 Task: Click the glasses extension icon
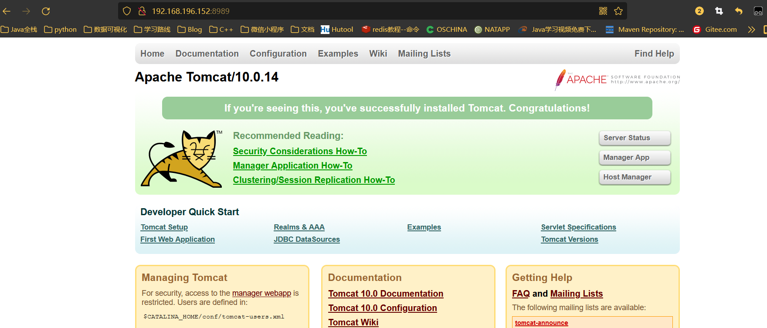point(758,11)
